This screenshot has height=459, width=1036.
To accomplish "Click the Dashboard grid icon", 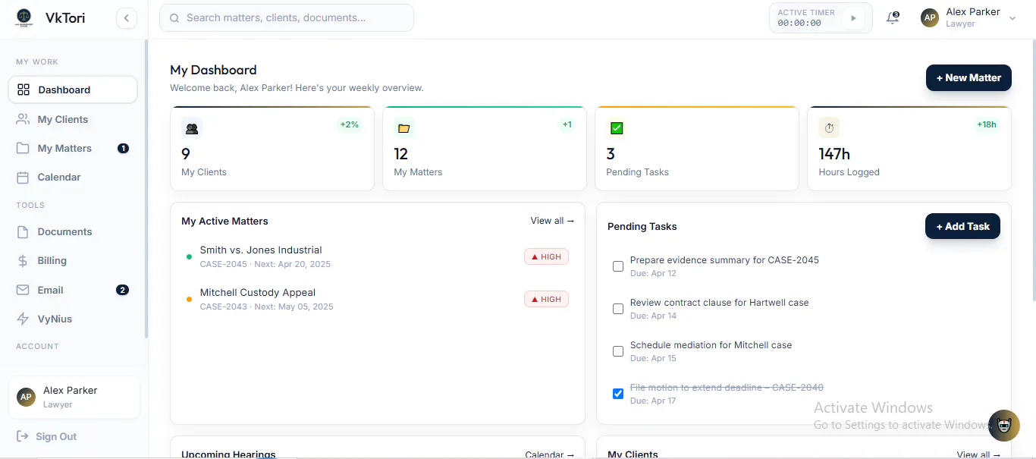I will [24, 90].
